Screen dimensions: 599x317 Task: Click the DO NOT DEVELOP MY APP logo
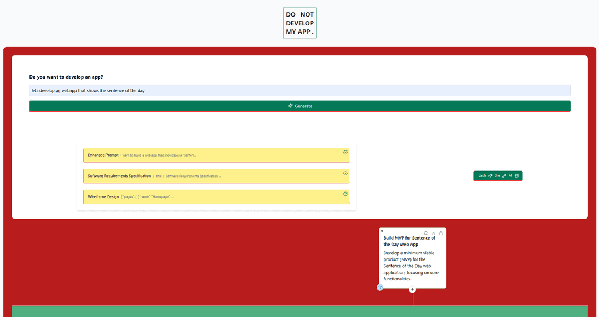point(299,23)
